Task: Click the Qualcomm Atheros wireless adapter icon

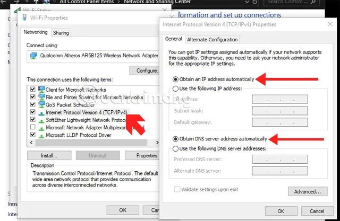Action: [33, 56]
